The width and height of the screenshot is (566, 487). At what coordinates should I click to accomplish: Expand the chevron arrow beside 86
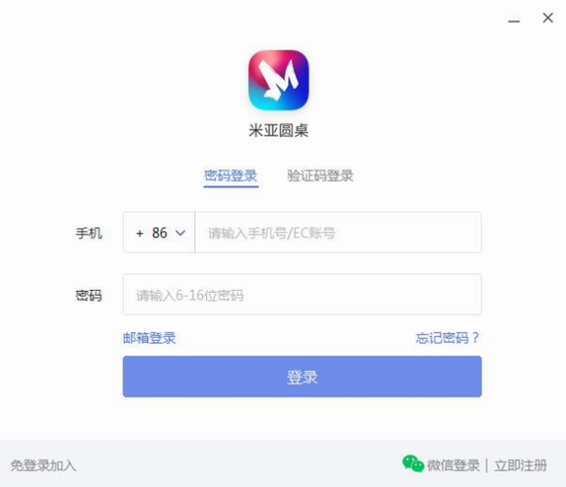[181, 233]
